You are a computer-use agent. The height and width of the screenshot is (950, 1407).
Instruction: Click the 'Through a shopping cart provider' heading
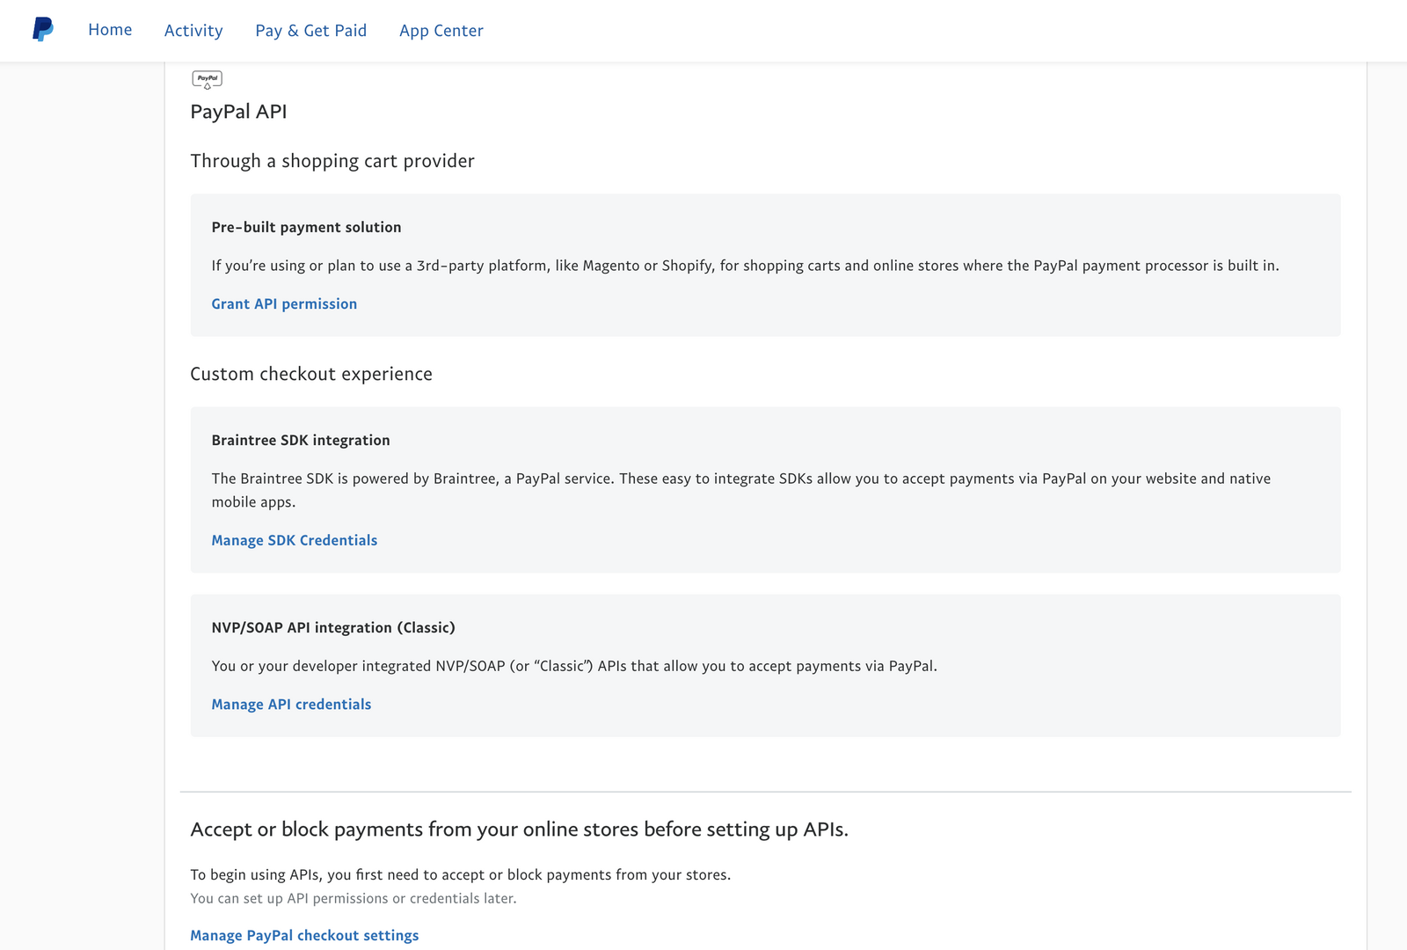click(x=332, y=161)
